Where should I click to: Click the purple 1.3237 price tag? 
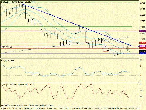click(x=142, y=31)
